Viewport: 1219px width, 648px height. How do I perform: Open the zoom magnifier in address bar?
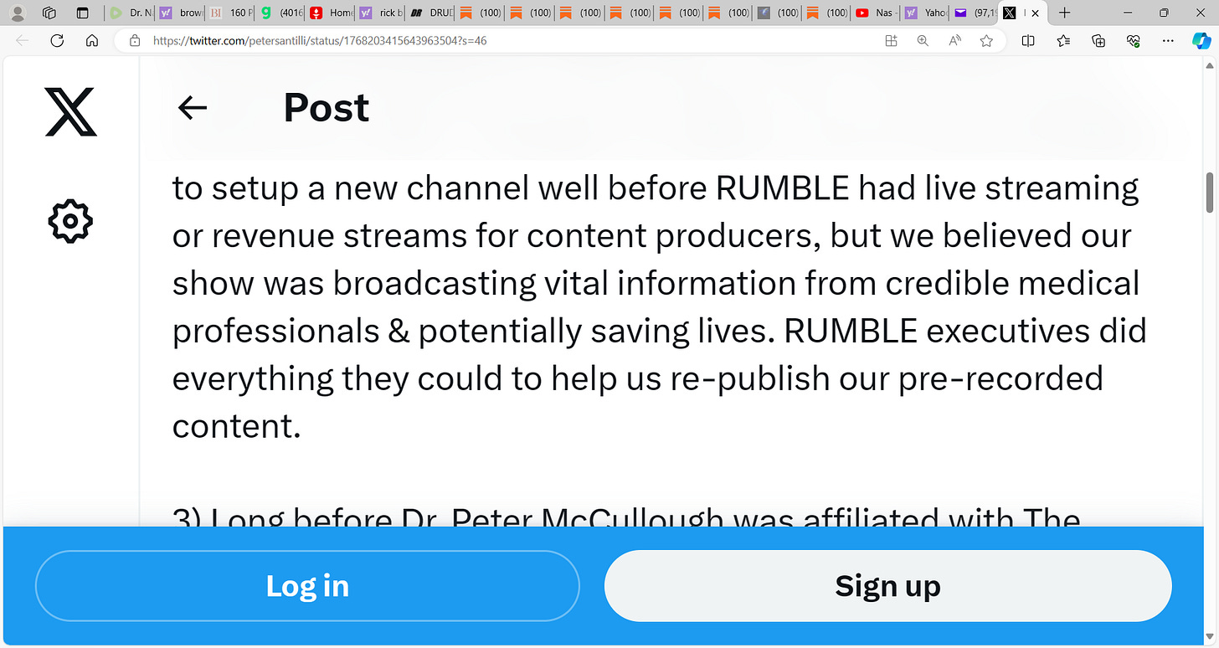(923, 40)
